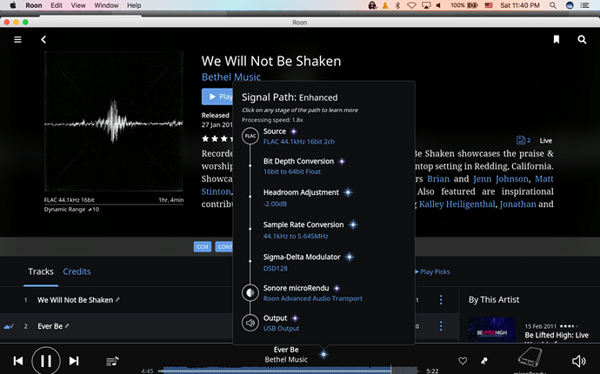The image size is (600, 374).
Task: Click the Live tag label
Action: tap(546, 141)
